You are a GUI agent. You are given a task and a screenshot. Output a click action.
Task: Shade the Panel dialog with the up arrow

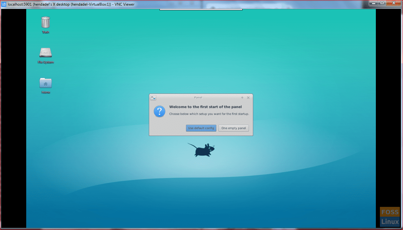coord(242,97)
